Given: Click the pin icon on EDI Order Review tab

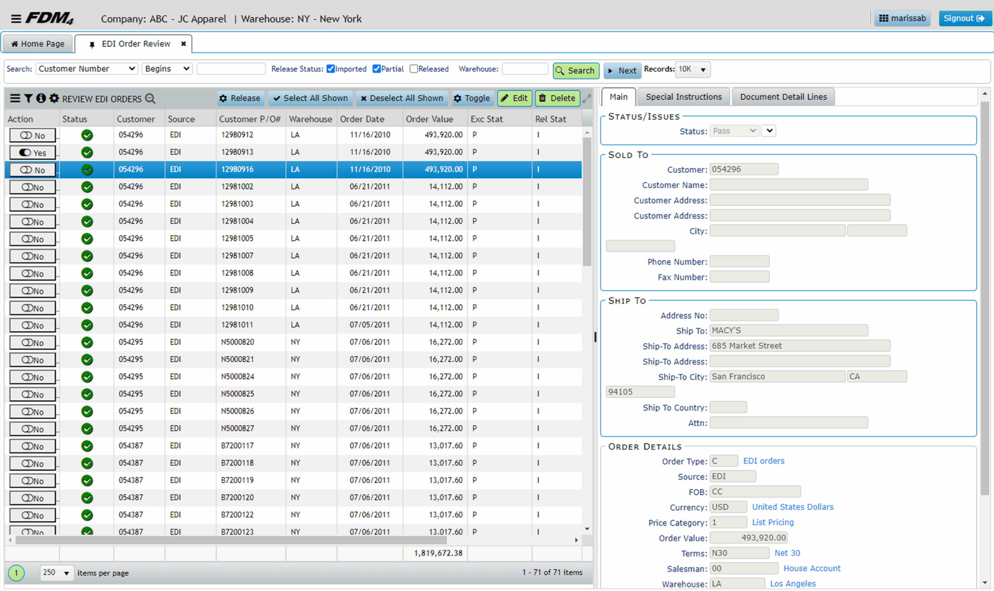Looking at the screenshot, I should point(92,45).
